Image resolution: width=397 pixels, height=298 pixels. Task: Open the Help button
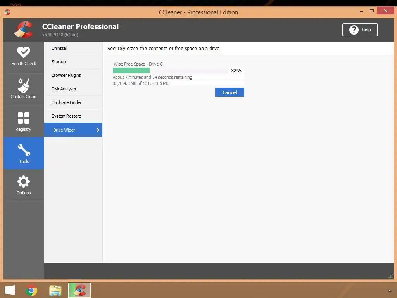[360, 30]
